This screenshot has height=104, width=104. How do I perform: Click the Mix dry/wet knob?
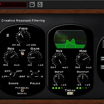[x=59, y=60]
